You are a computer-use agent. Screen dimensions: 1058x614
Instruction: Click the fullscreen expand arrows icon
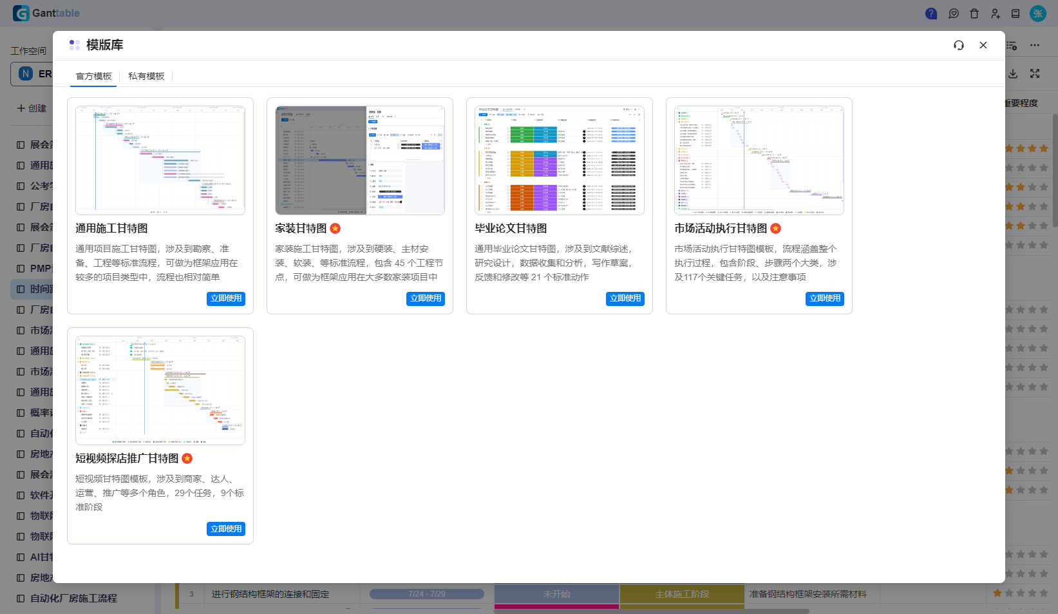(1035, 74)
